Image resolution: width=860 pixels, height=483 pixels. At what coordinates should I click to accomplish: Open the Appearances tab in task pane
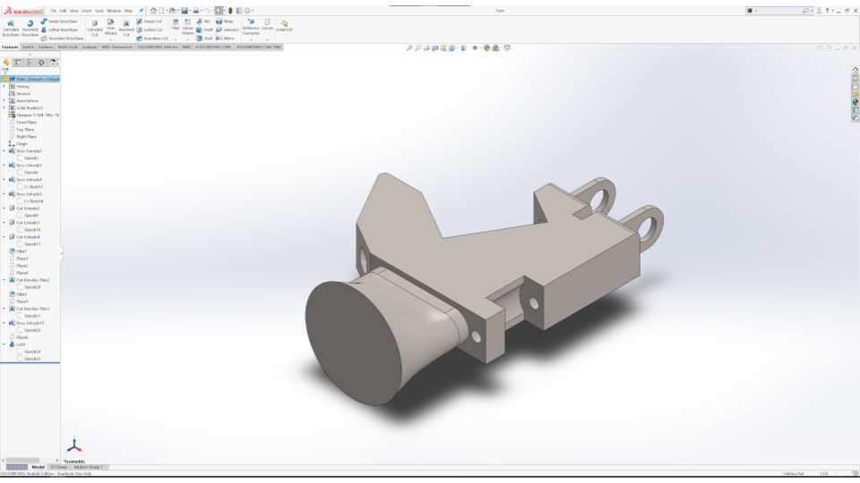[x=856, y=102]
